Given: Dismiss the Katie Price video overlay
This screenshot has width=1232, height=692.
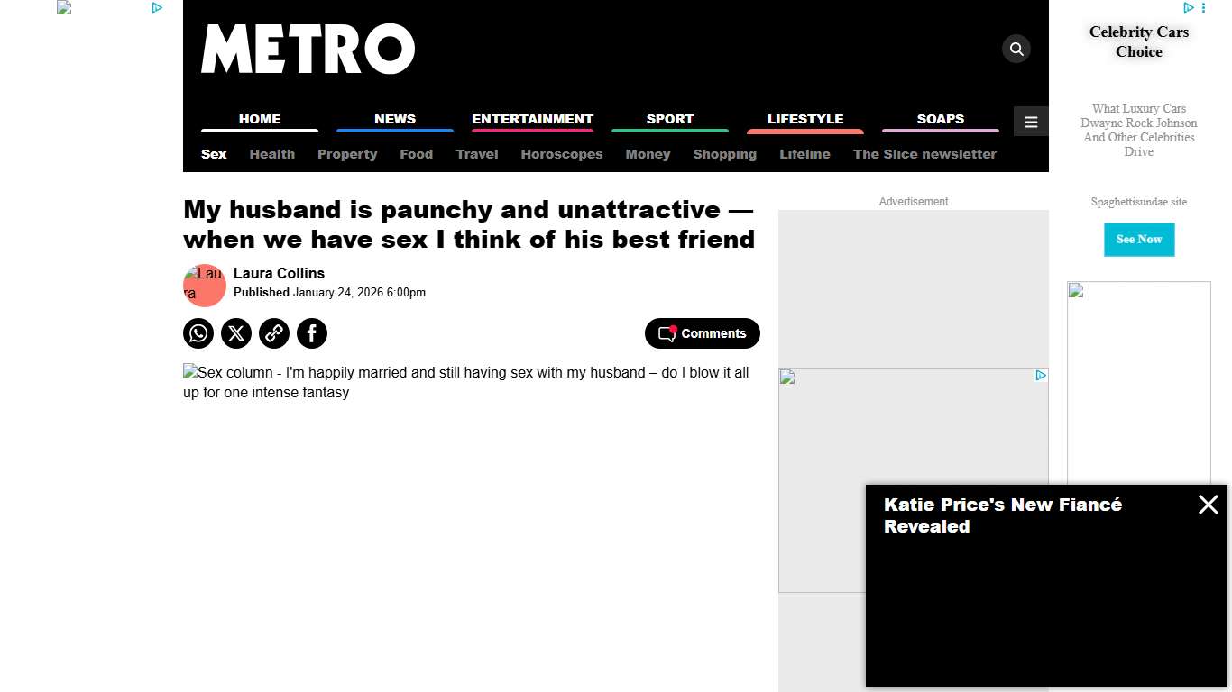Looking at the screenshot, I should [x=1209, y=505].
